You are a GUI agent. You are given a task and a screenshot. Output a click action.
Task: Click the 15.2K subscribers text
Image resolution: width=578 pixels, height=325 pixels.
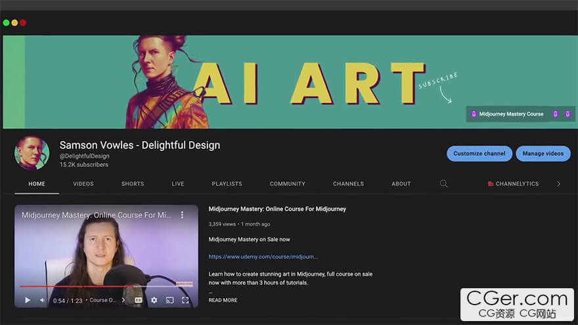click(x=83, y=165)
